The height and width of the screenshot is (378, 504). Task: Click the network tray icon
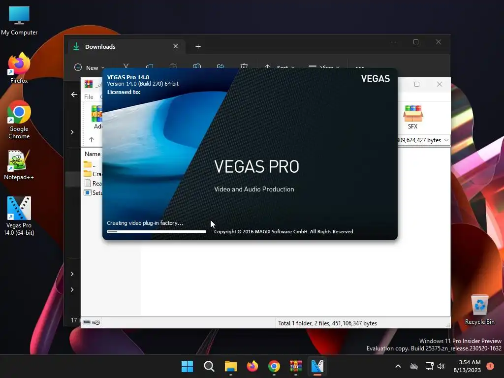(x=429, y=366)
